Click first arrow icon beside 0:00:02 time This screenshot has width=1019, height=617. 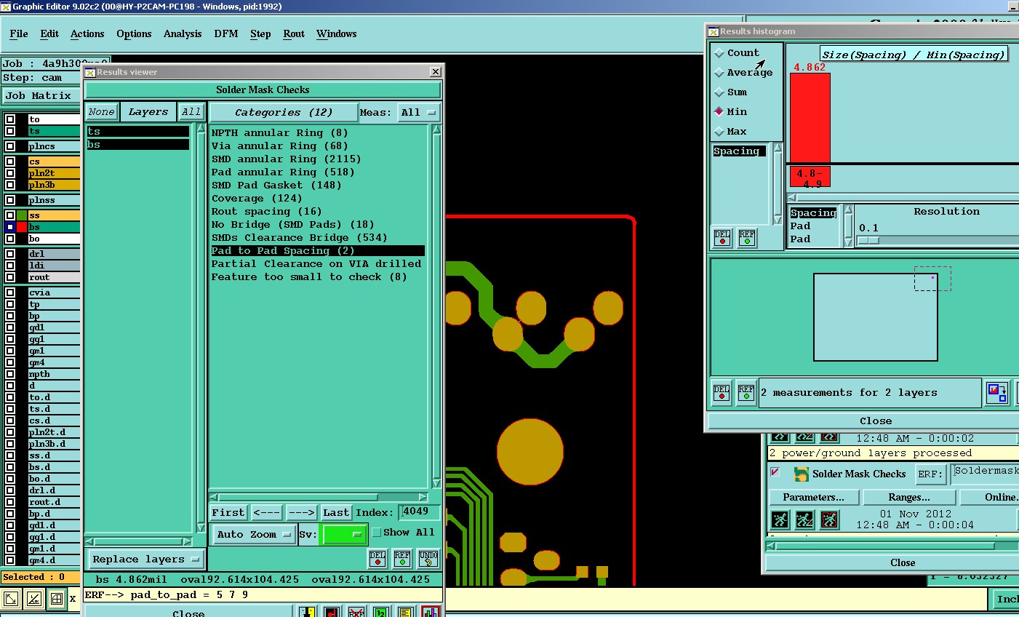coord(780,437)
